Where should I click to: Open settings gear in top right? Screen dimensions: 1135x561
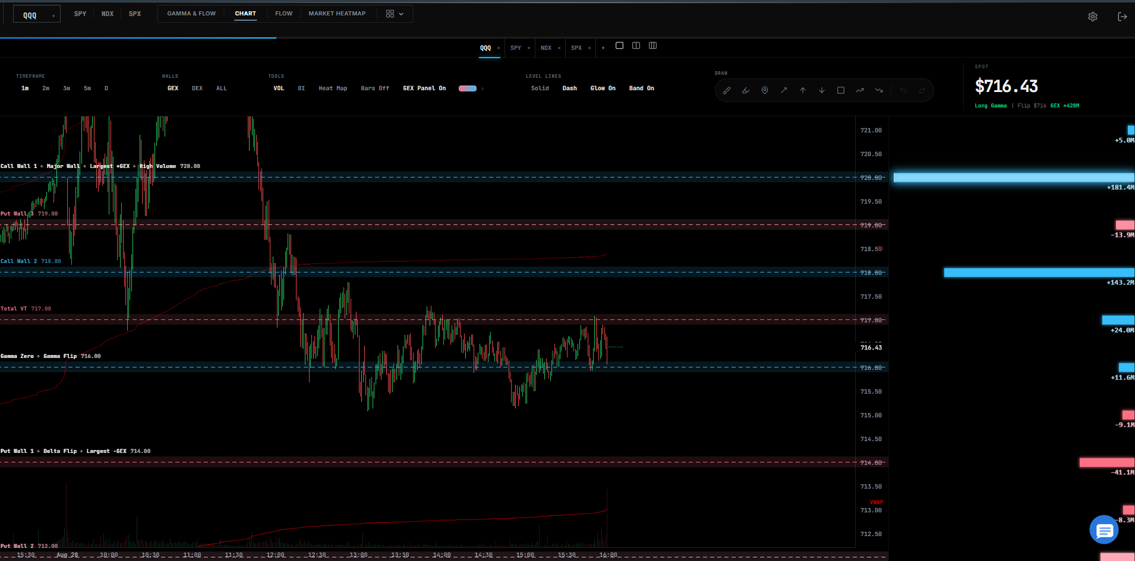tap(1093, 17)
